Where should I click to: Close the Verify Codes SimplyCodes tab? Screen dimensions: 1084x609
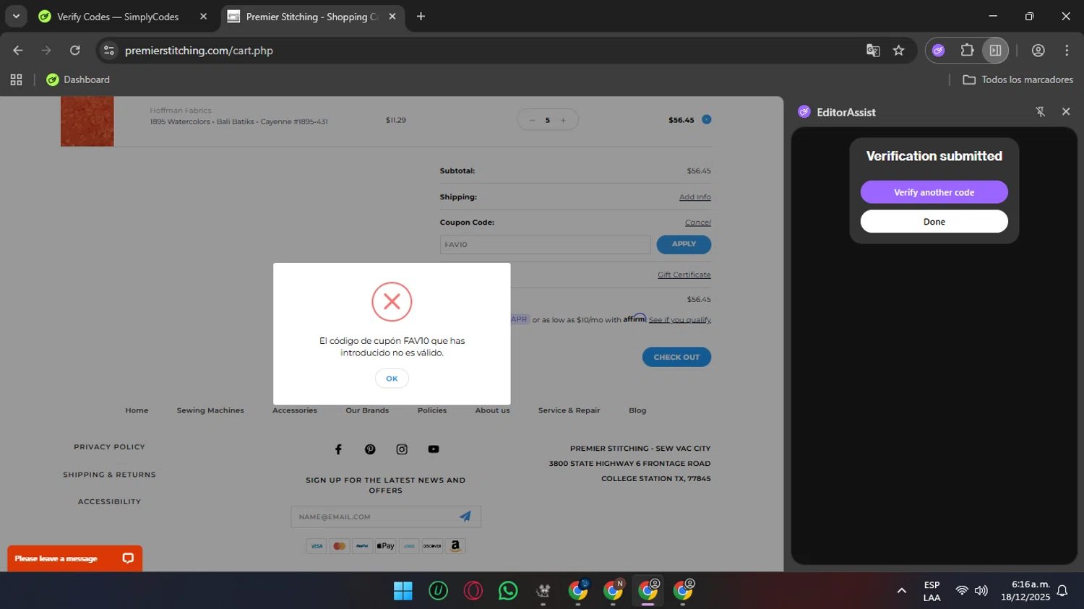pyautogui.click(x=203, y=17)
